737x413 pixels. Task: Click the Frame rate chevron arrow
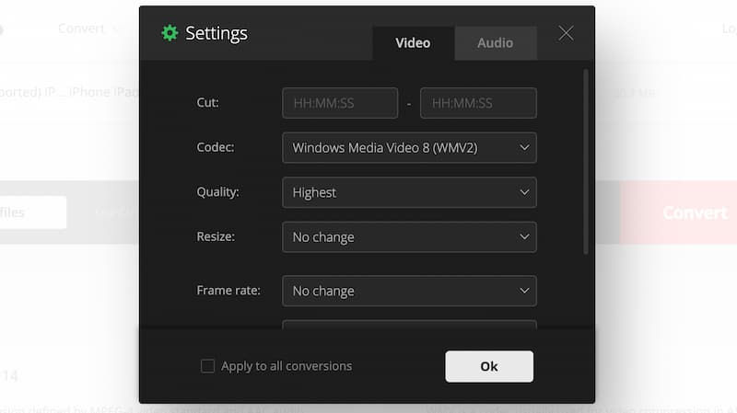click(x=524, y=291)
